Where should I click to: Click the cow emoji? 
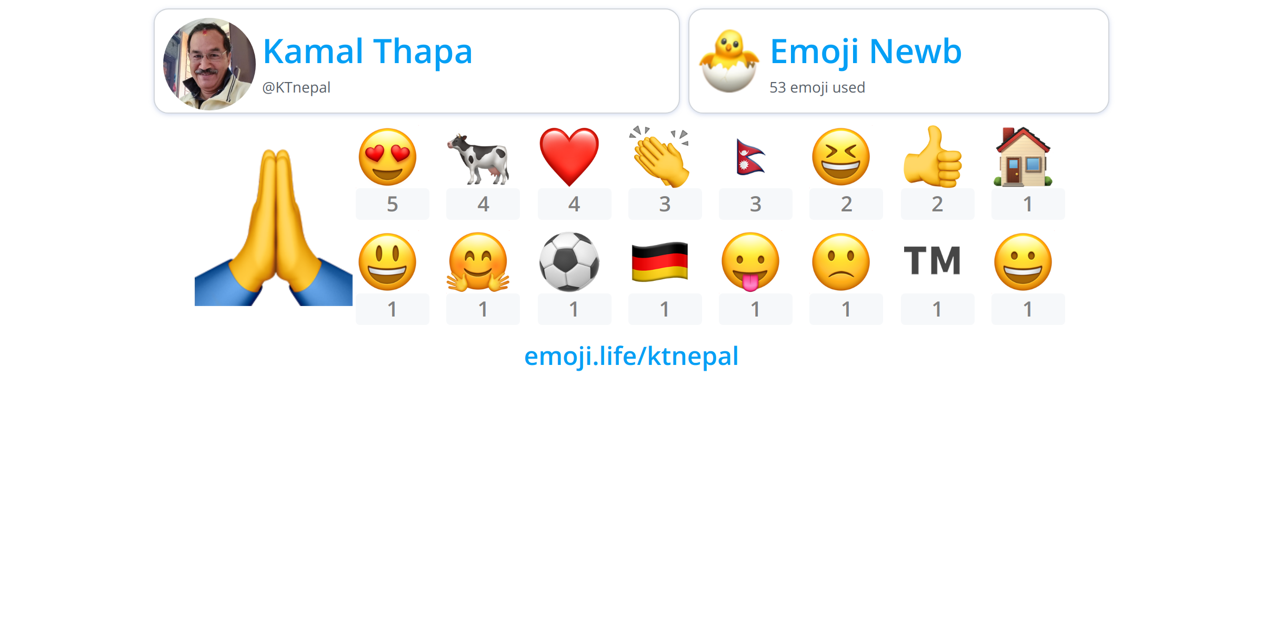[478, 158]
